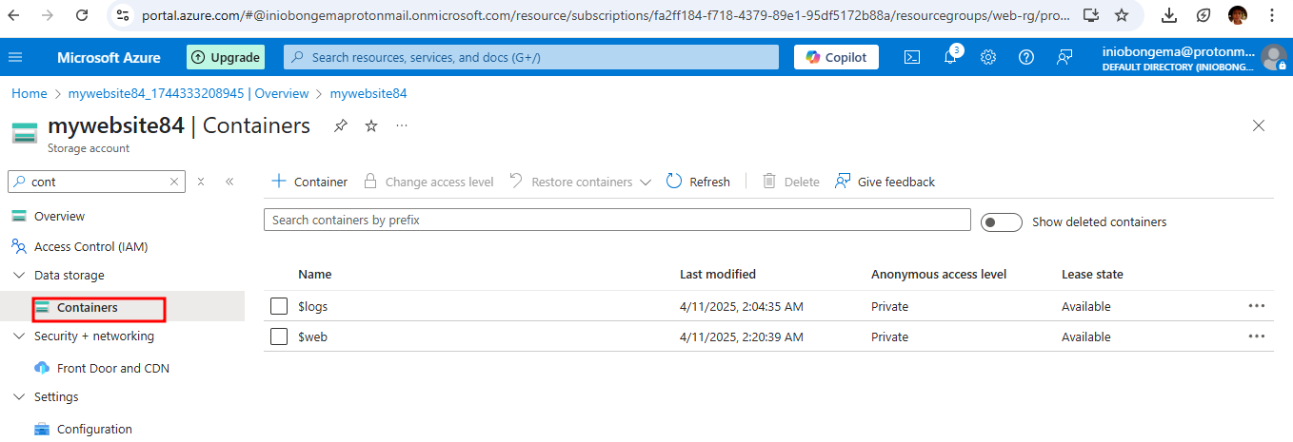The height and width of the screenshot is (442, 1293).
Task: Click Restore containers
Action: (x=571, y=182)
